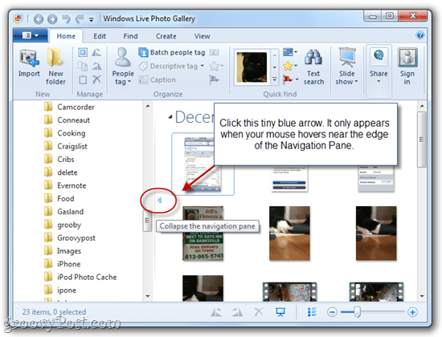Viewport: 442px width, 337px height.
Task: Open the Customize Quick Access Toolbar arrow
Action: pyautogui.click(x=92, y=19)
